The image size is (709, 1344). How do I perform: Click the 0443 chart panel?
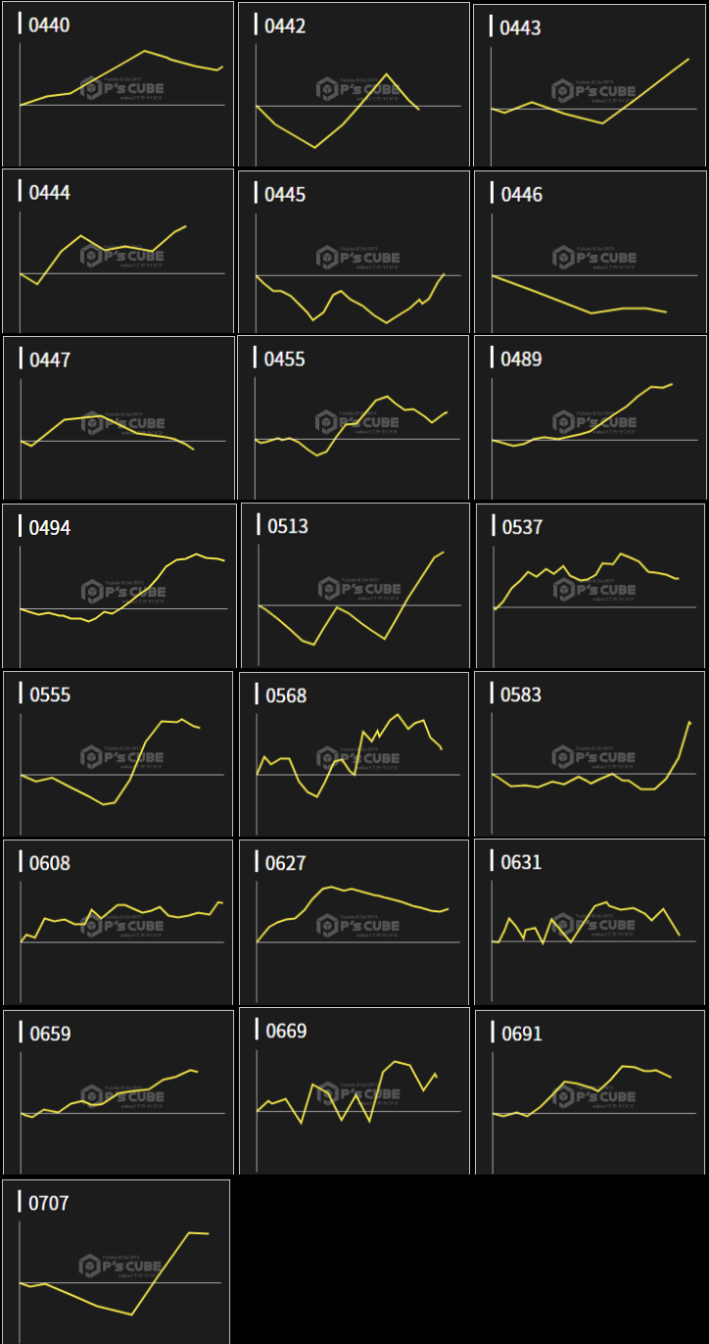click(x=590, y=86)
